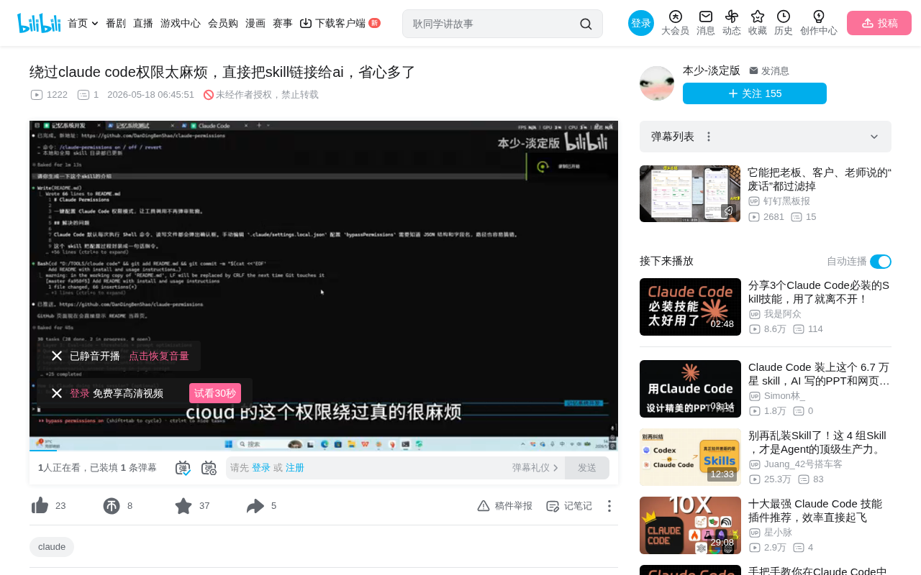Go to 直播 section
Viewport: 921px width, 575px height.
tap(143, 23)
